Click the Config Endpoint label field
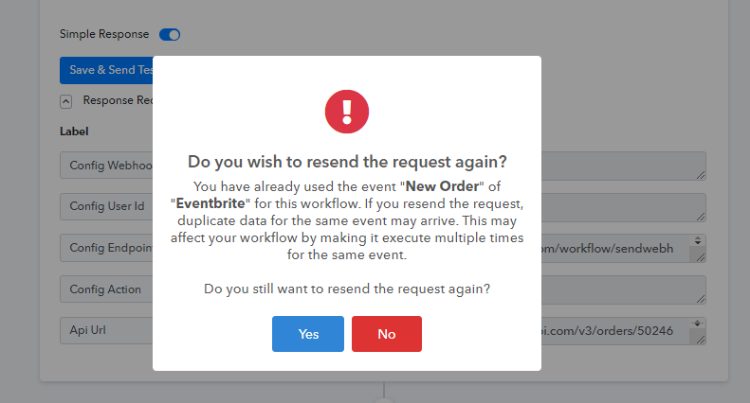The width and height of the screenshot is (750, 403). click(106, 248)
